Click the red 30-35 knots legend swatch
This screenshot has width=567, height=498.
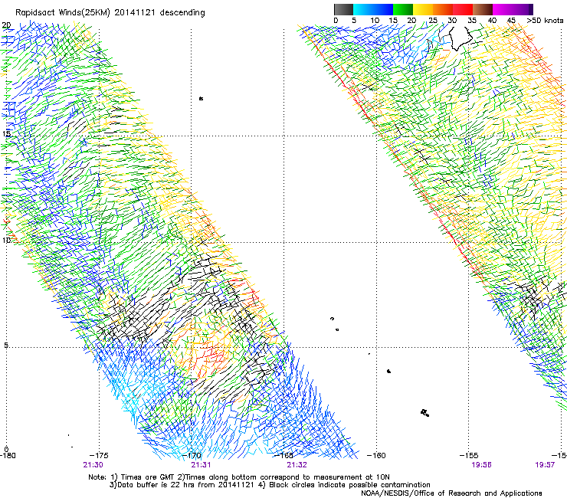point(463,9)
